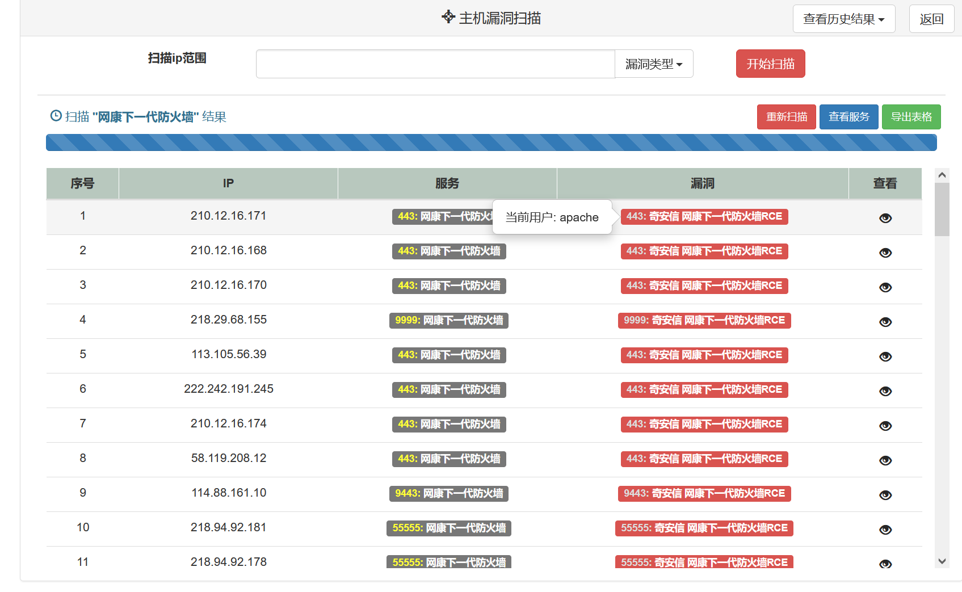962x592 pixels.
Task: View details for IP 113.105.56.39 eye icon
Action: tap(885, 356)
